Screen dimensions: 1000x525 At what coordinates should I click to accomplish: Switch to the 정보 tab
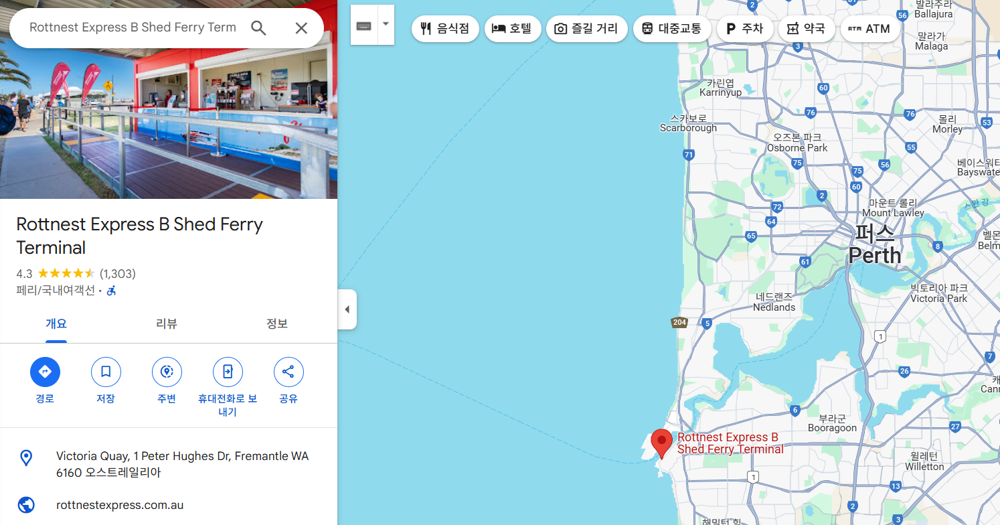[x=277, y=324]
